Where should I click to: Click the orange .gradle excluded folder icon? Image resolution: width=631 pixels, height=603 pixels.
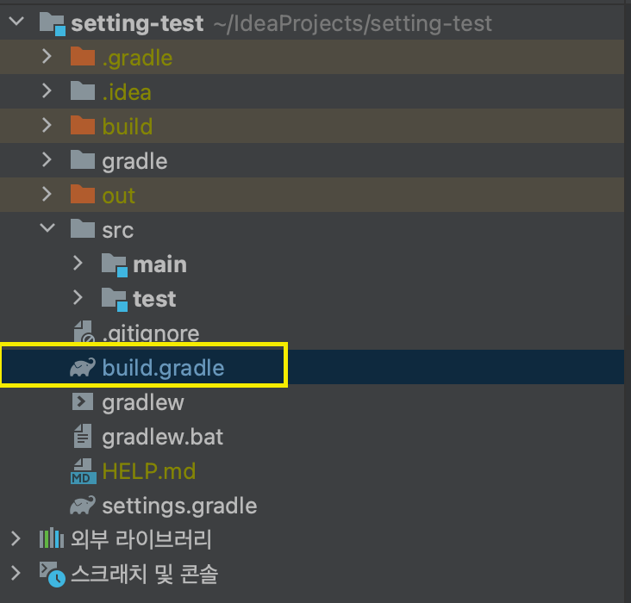83,56
